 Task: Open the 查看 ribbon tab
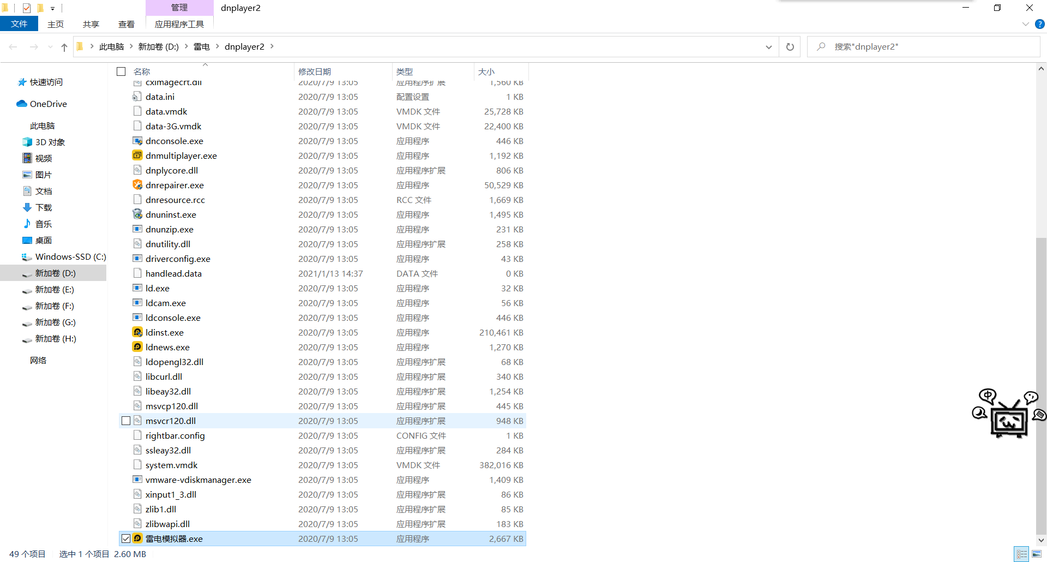127,24
